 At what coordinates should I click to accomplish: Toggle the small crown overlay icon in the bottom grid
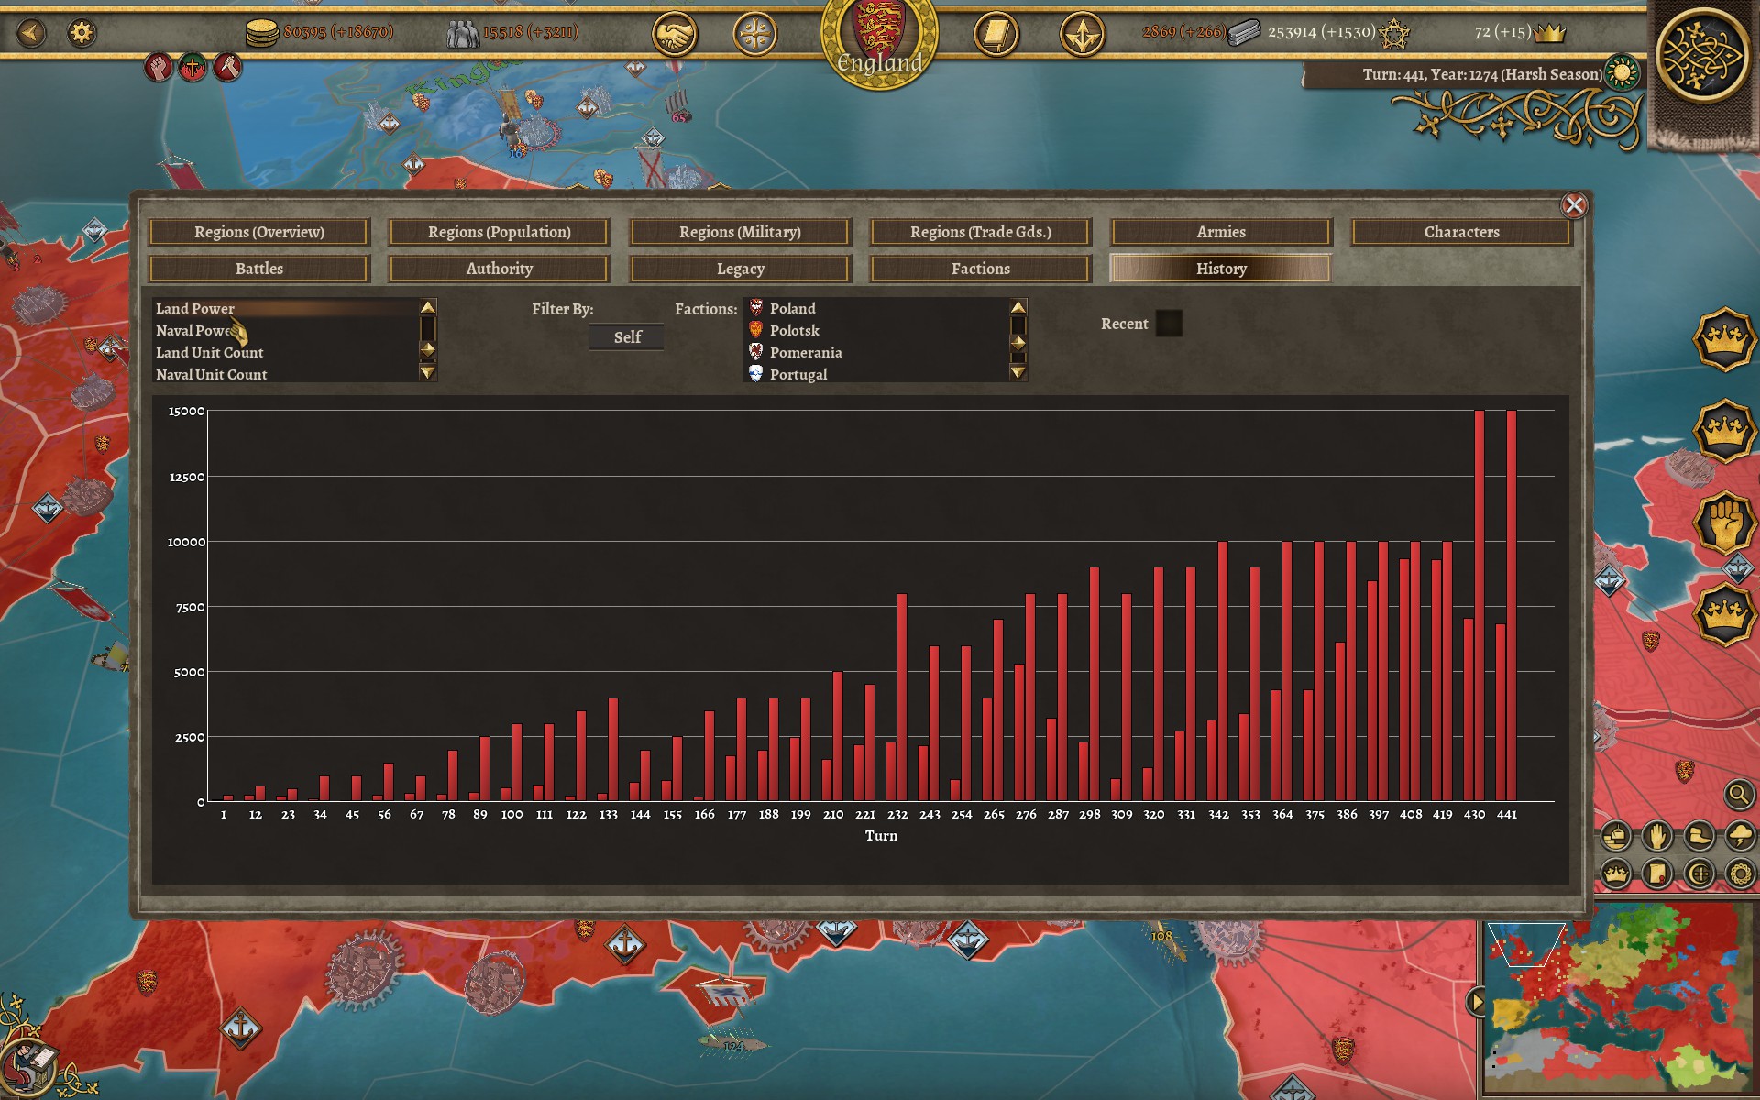click(1616, 874)
